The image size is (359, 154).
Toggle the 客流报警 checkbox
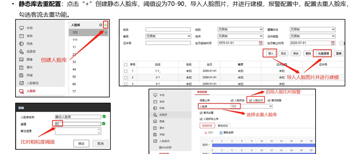(268, 101)
